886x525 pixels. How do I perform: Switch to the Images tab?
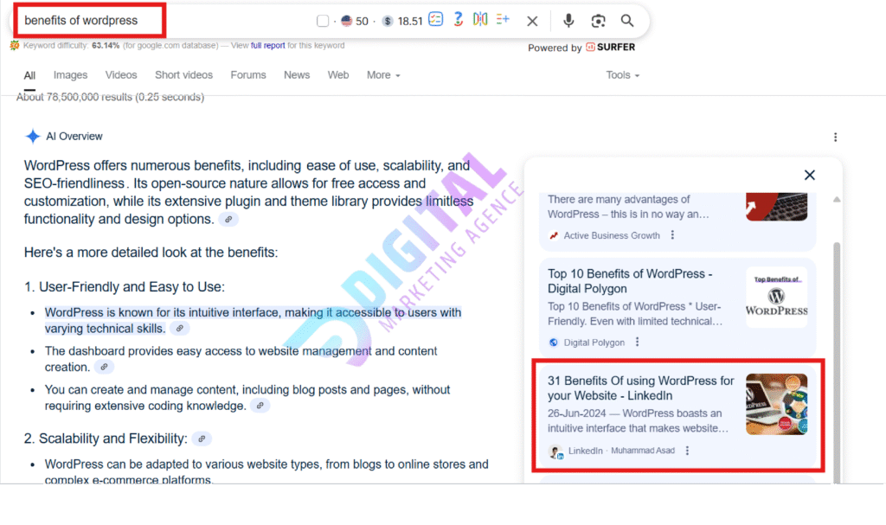pyautogui.click(x=71, y=75)
